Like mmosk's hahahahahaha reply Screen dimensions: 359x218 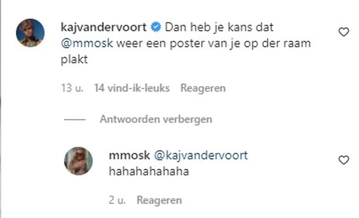pos(344,160)
